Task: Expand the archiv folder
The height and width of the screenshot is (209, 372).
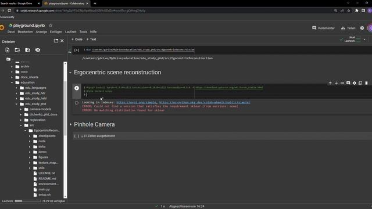Action: pyautogui.click(x=12, y=67)
